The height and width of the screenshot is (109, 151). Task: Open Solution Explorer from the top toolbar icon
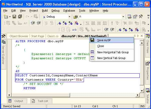coord(129,17)
